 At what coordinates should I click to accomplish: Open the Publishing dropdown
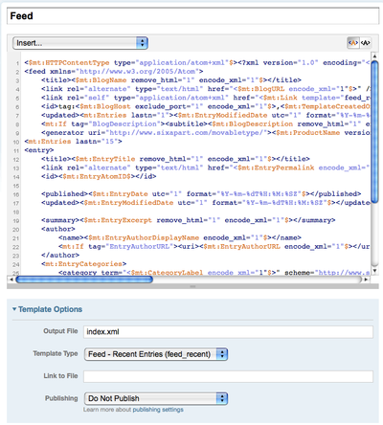tap(156, 398)
